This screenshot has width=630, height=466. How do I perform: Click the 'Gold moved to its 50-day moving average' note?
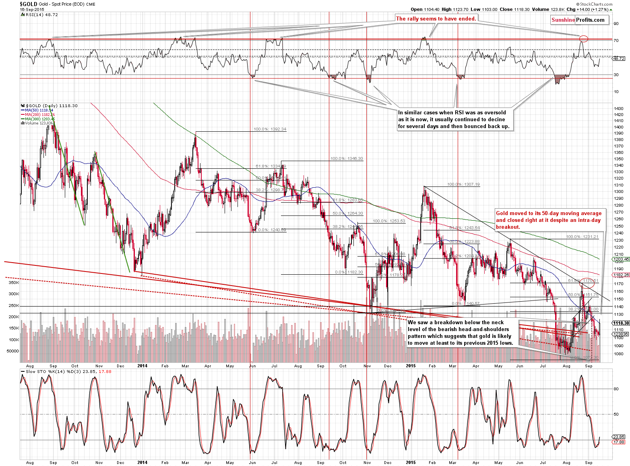point(549,220)
